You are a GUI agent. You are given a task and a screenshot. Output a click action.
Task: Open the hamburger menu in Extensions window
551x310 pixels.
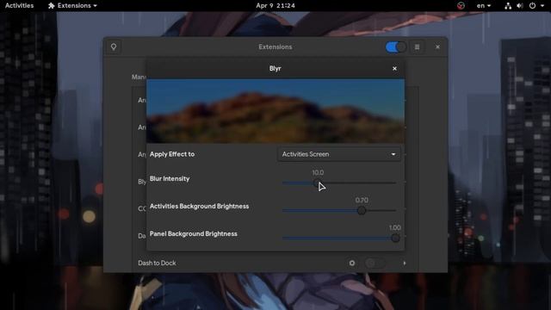click(417, 46)
